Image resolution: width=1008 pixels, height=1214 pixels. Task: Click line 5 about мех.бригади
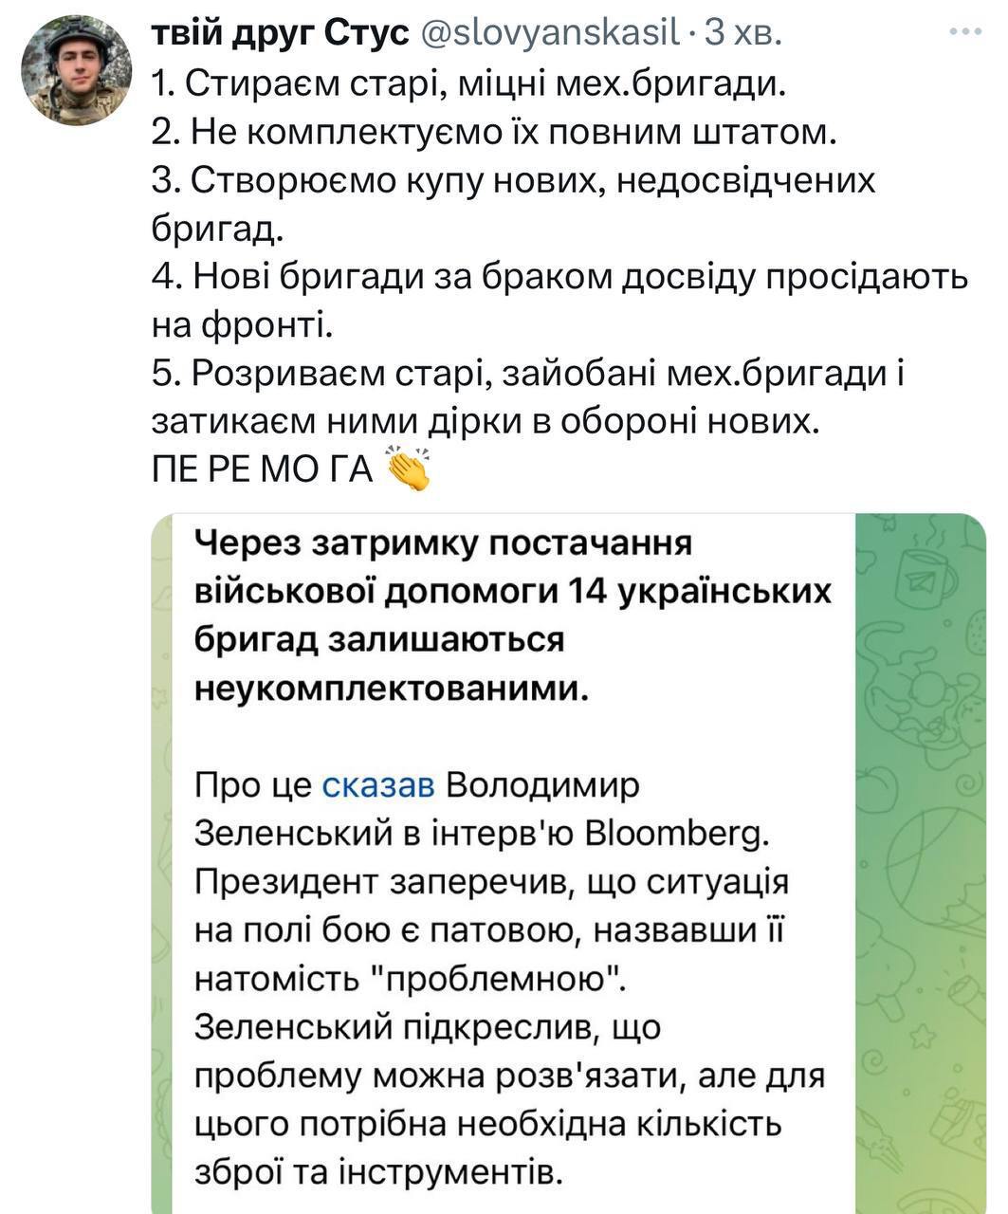(x=531, y=372)
